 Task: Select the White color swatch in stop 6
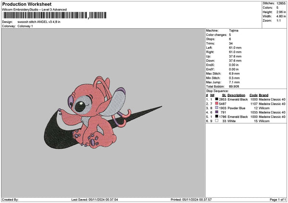[x=216, y=121]
